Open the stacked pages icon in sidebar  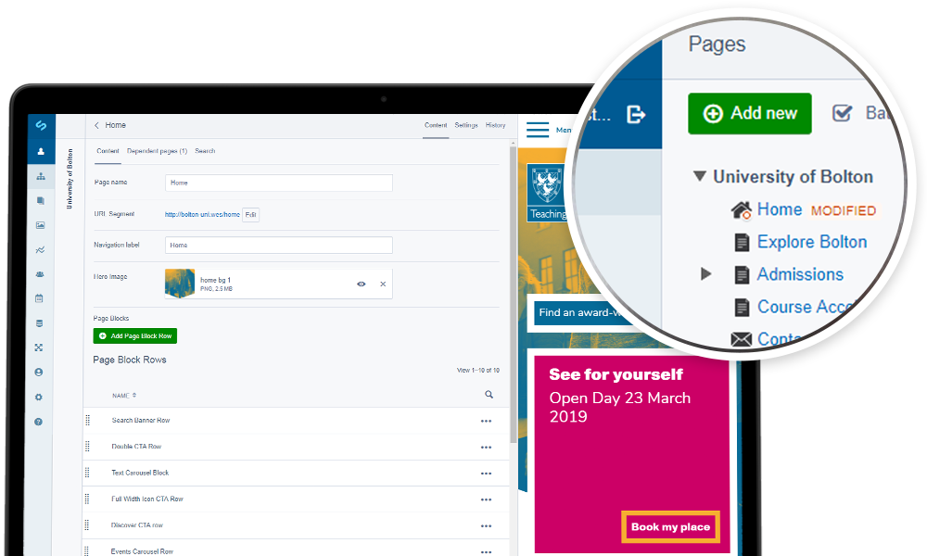point(40,201)
